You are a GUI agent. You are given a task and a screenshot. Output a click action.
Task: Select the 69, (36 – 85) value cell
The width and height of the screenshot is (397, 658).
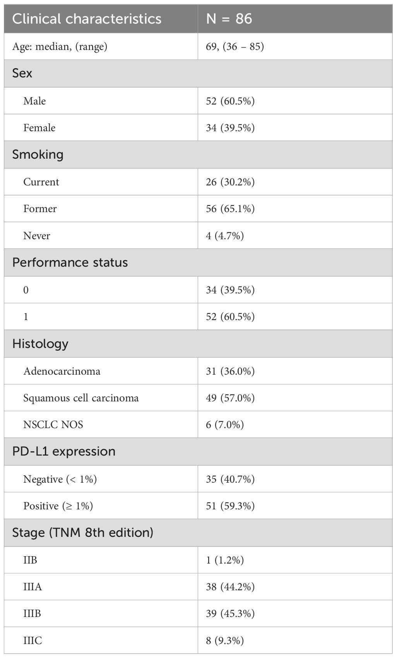point(235,46)
